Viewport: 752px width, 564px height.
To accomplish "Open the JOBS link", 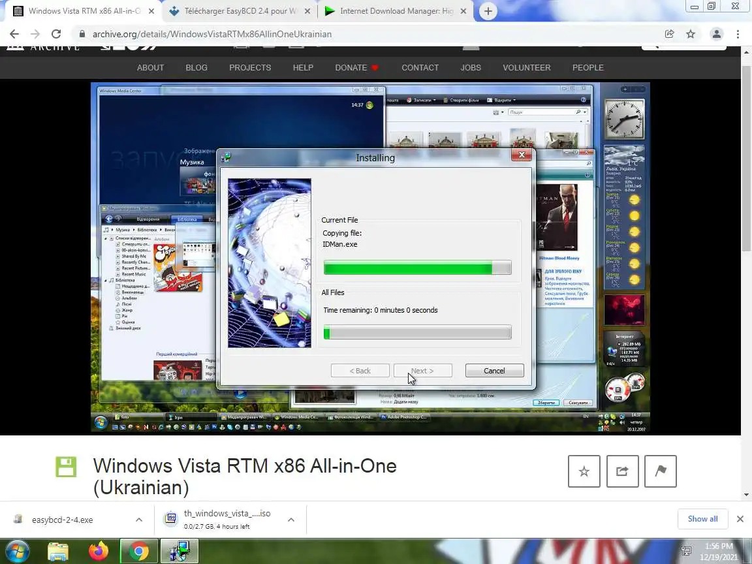I will pos(471,68).
